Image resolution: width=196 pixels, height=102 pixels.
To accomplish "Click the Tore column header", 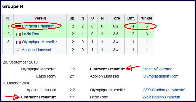I will 116,18.
